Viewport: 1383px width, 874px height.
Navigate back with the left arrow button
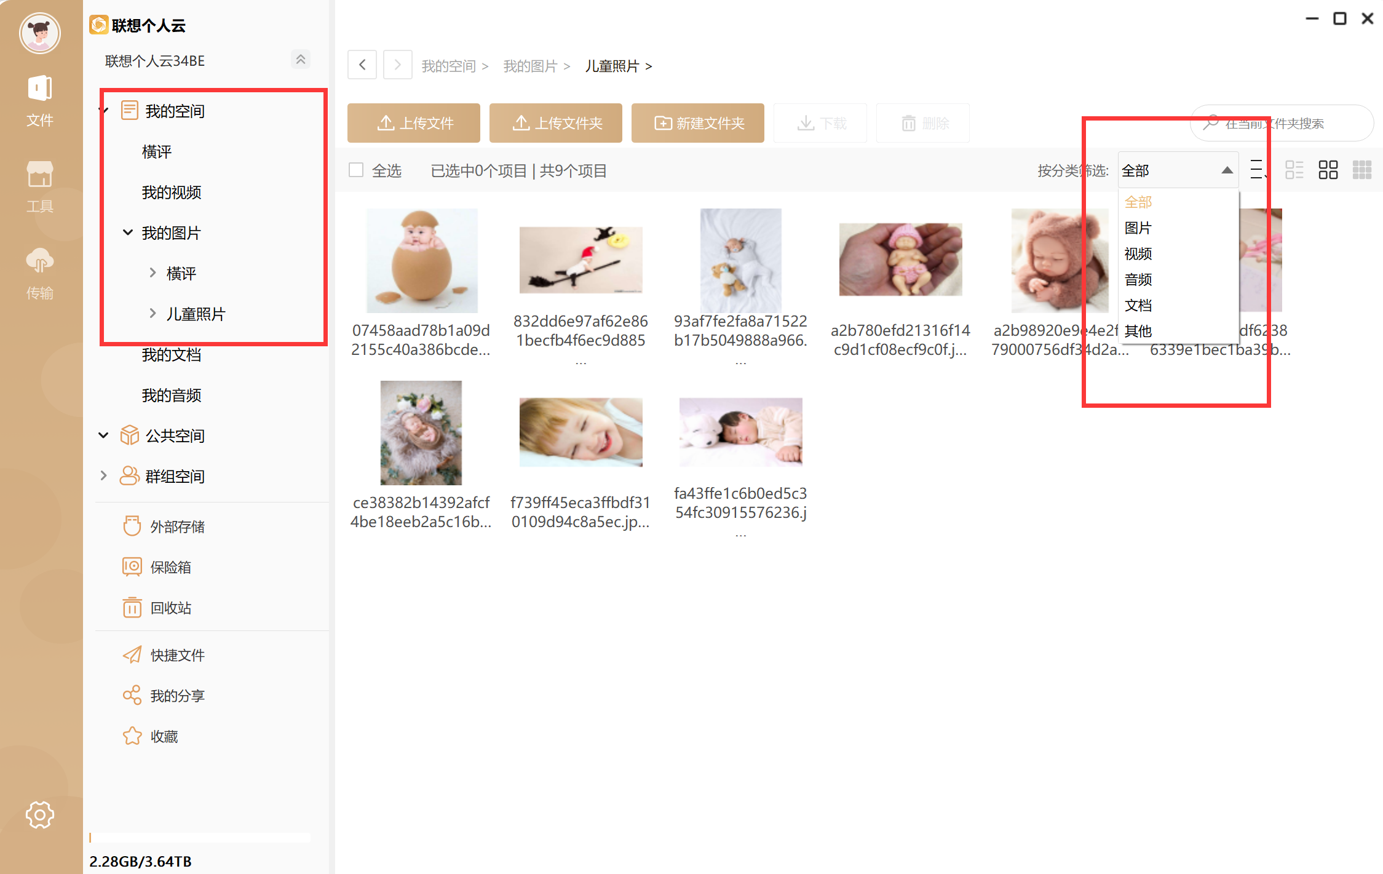(362, 65)
